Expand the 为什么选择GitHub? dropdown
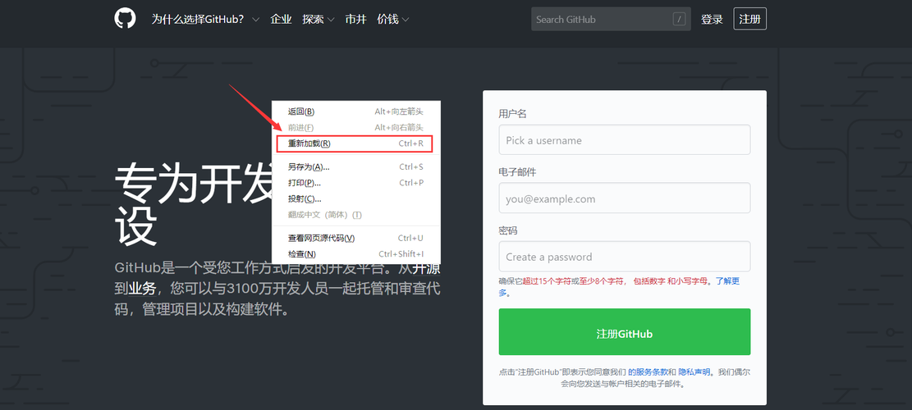 pyautogui.click(x=205, y=19)
